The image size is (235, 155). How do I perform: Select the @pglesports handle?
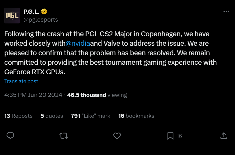click(41, 20)
